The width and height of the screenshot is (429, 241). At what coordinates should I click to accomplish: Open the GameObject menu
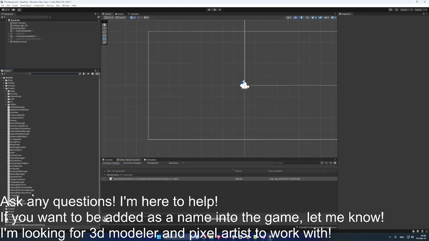point(25,5)
